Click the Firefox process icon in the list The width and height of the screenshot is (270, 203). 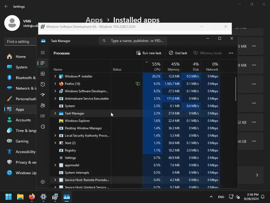click(x=61, y=84)
